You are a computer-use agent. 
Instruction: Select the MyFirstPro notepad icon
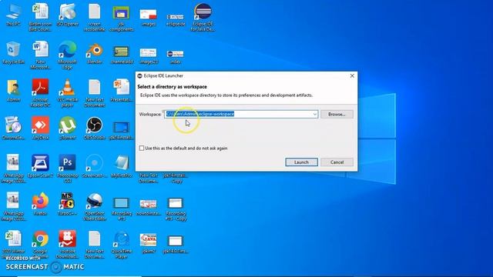tap(122, 166)
